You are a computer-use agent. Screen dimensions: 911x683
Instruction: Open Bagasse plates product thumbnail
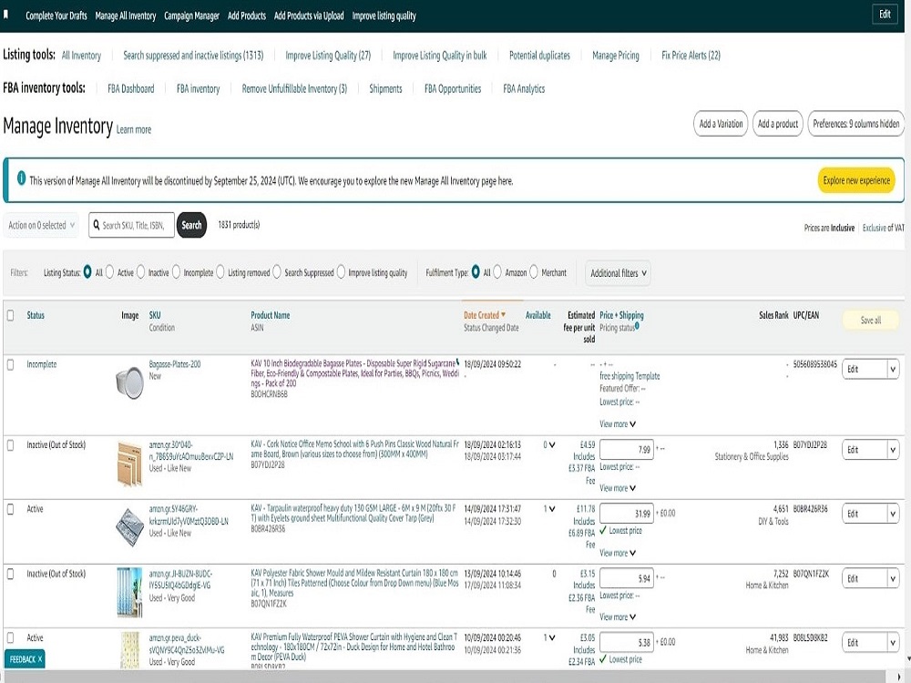[129, 382]
